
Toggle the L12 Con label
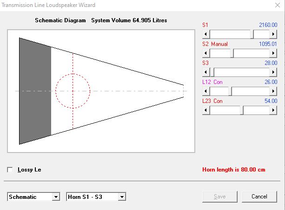(212, 82)
